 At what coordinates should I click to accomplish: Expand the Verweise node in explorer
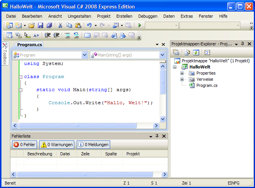(182, 79)
